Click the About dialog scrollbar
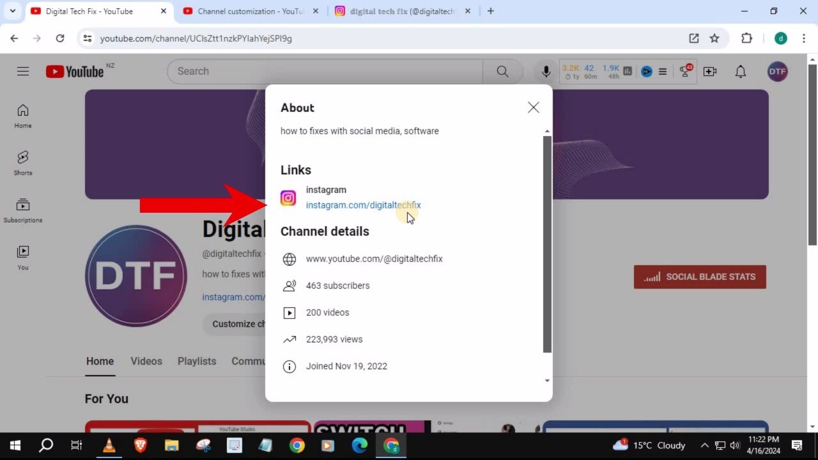The image size is (818, 460). pyautogui.click(x=547, y=244)
